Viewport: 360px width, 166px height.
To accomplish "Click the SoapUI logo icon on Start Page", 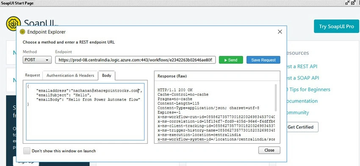I will [x=14, y=24].
